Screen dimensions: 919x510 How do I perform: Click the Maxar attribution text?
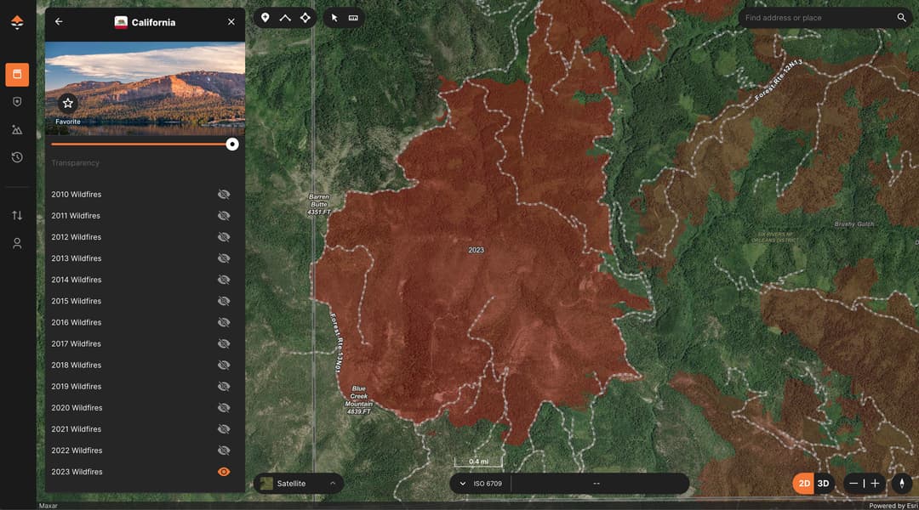(x=48, y=506)
